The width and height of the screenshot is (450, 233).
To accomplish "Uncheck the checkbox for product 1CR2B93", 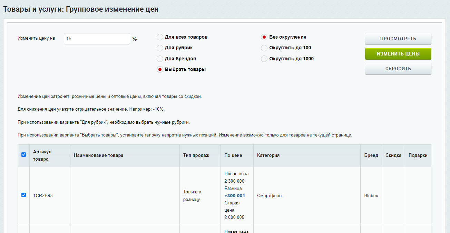I will 24,195.
